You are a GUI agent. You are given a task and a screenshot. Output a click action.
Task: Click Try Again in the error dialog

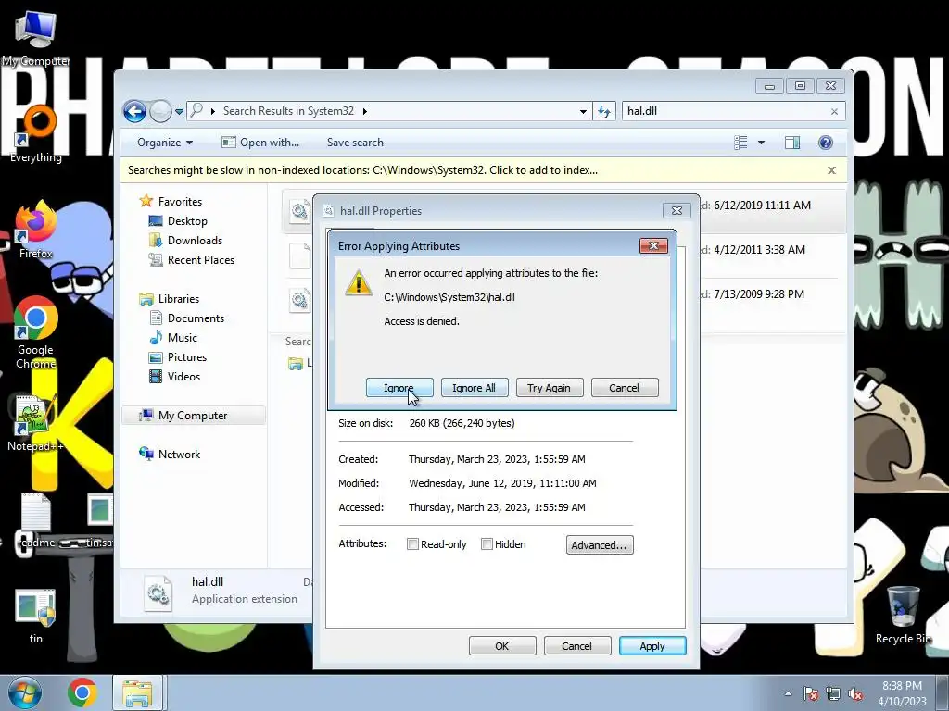click(550, 388)
